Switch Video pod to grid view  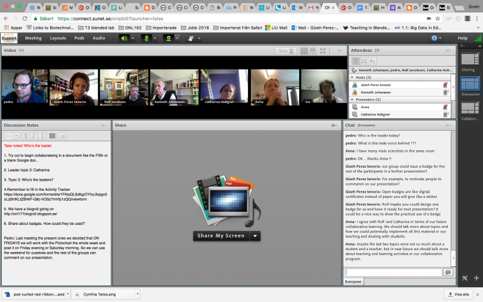point(304,51)
